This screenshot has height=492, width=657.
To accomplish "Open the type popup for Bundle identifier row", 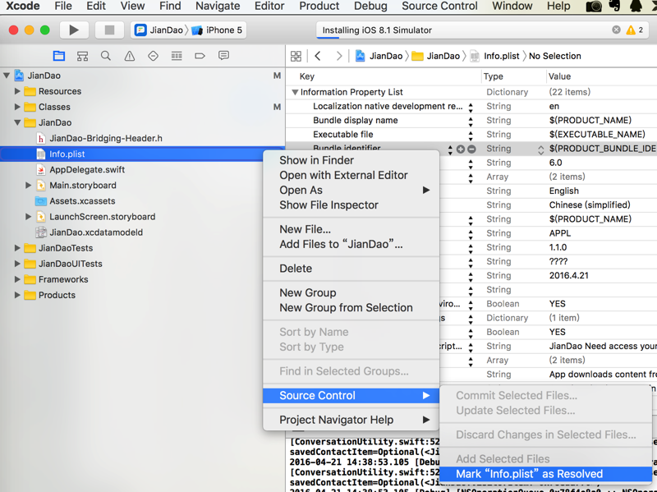I will pos(541,149).
